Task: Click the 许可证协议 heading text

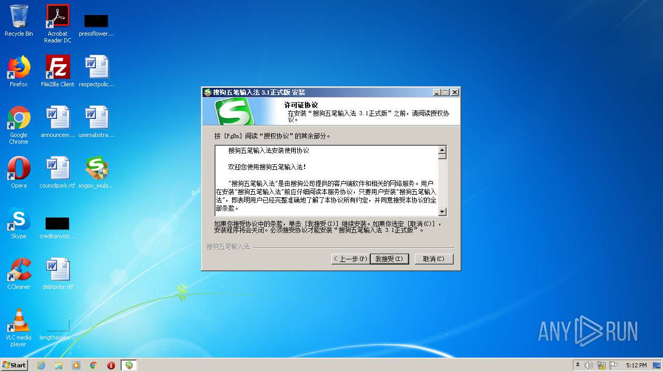Action: click(x=301, y=105)
